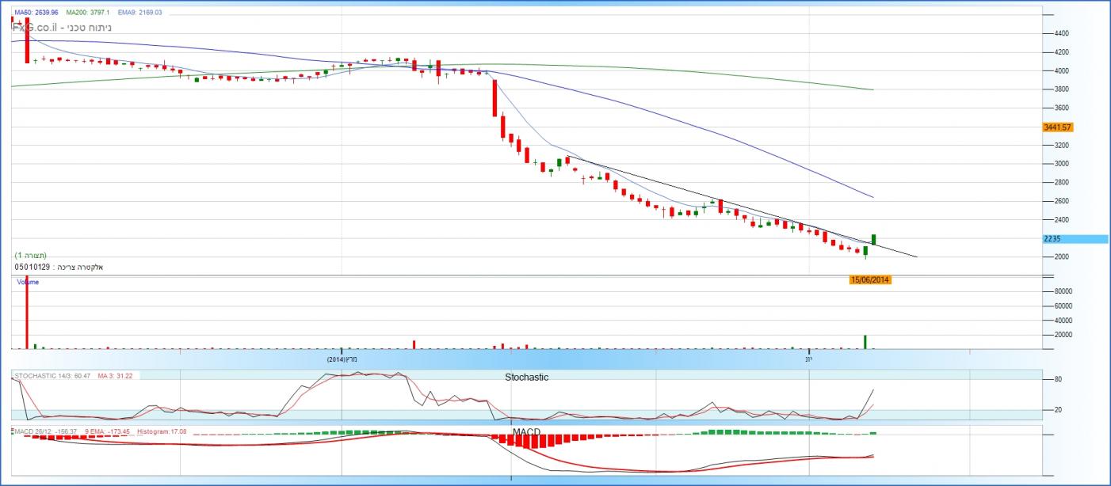Click the red MA 3 stochastic label
Screen dimensions: 1111x486
(x=115, y=375)
